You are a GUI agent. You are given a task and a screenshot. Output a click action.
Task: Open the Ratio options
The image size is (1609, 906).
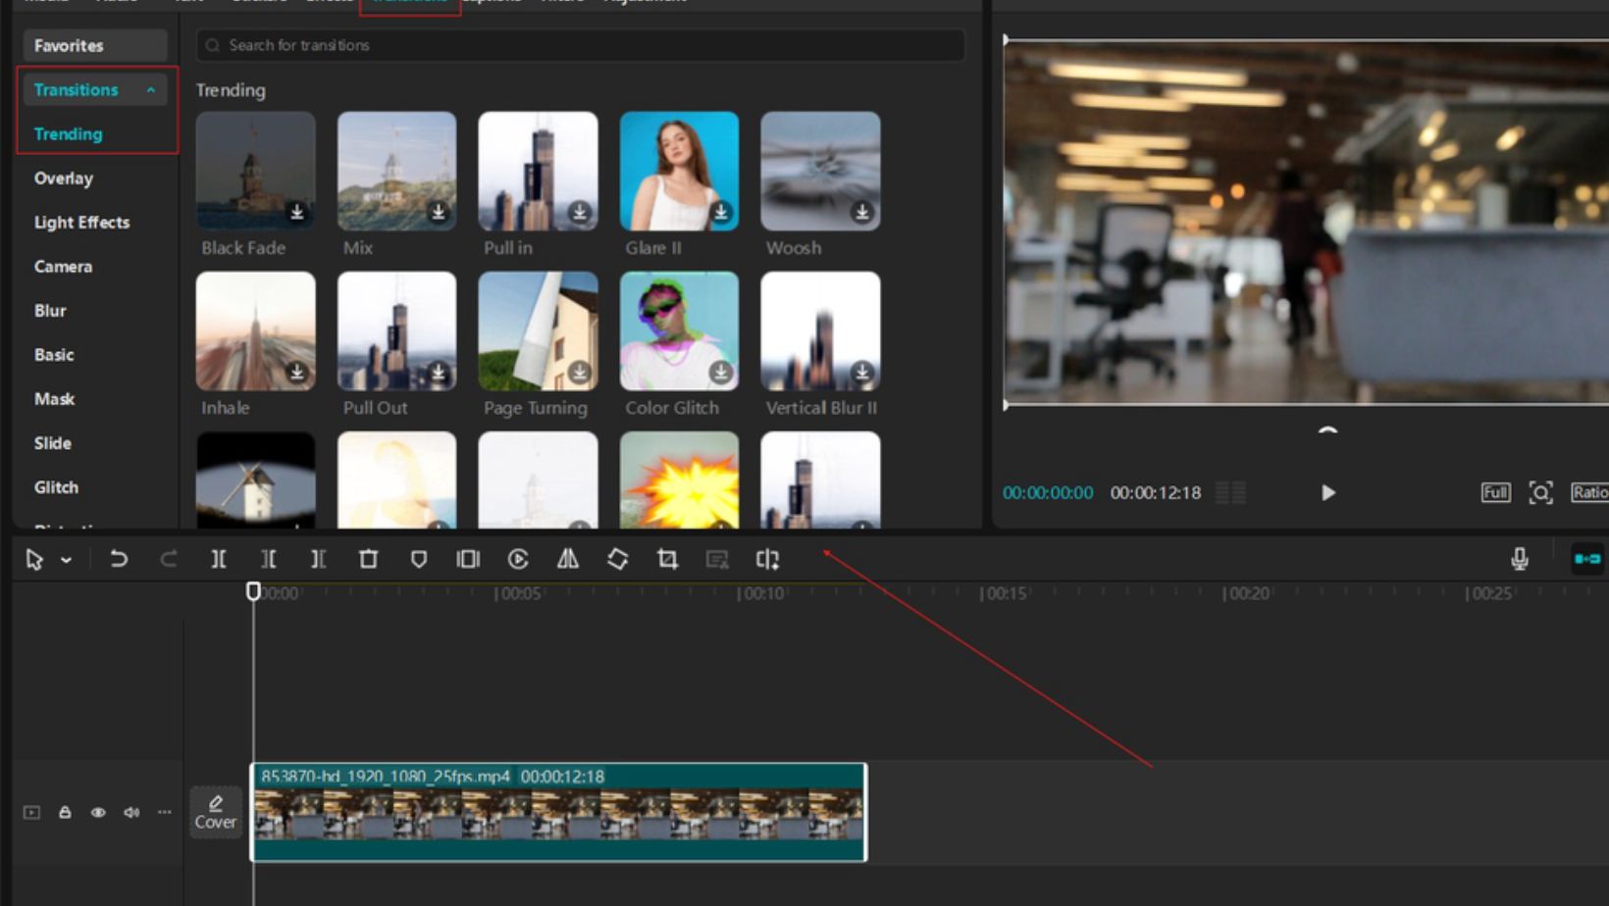tap(1589, 493)
